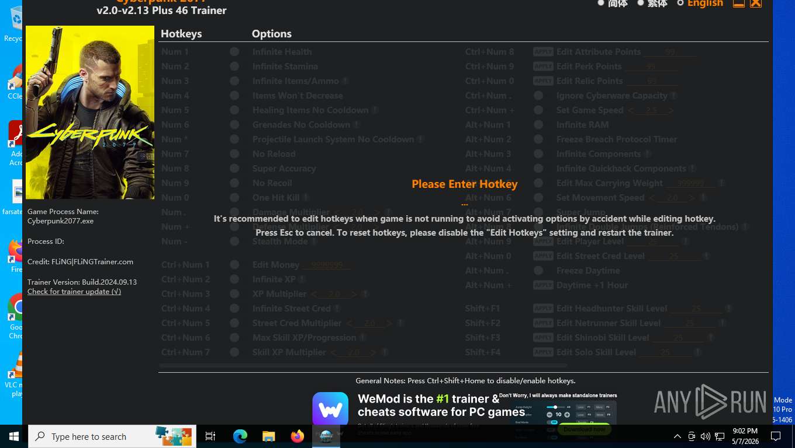Open info icon beside Infinite Street Cred
This screenshot has height=448, width=795.
337,309
